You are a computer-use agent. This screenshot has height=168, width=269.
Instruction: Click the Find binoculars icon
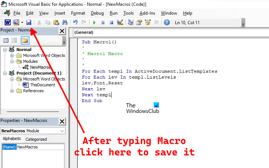click(65, 22)
